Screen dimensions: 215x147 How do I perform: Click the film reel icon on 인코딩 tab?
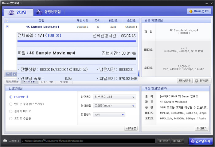pos(12,12)
